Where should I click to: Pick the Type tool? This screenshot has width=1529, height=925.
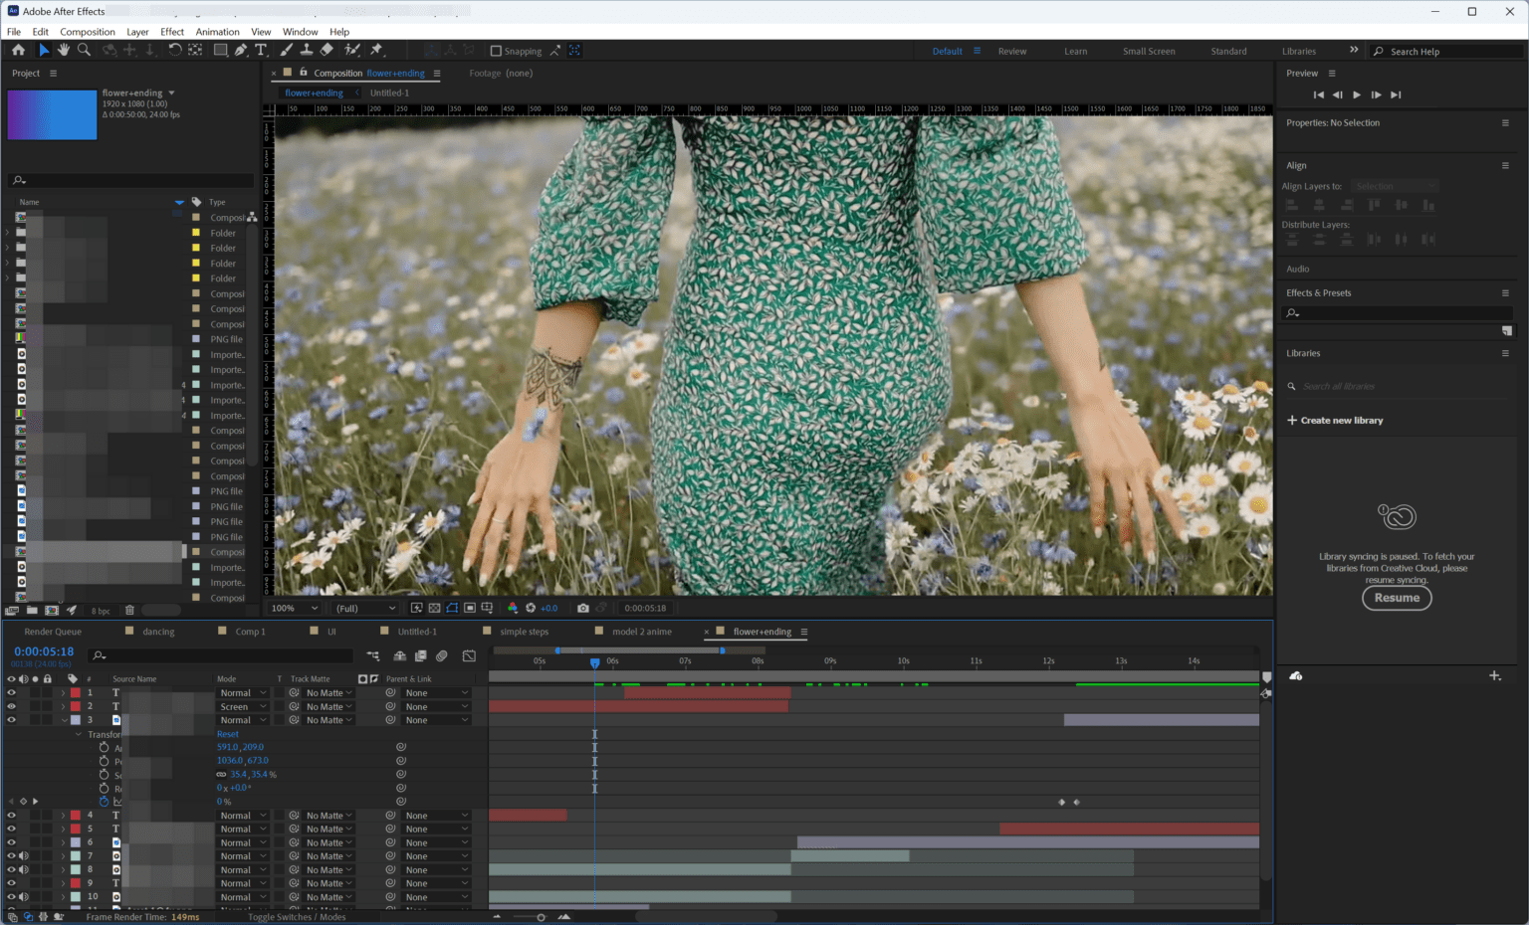(261, 50)
